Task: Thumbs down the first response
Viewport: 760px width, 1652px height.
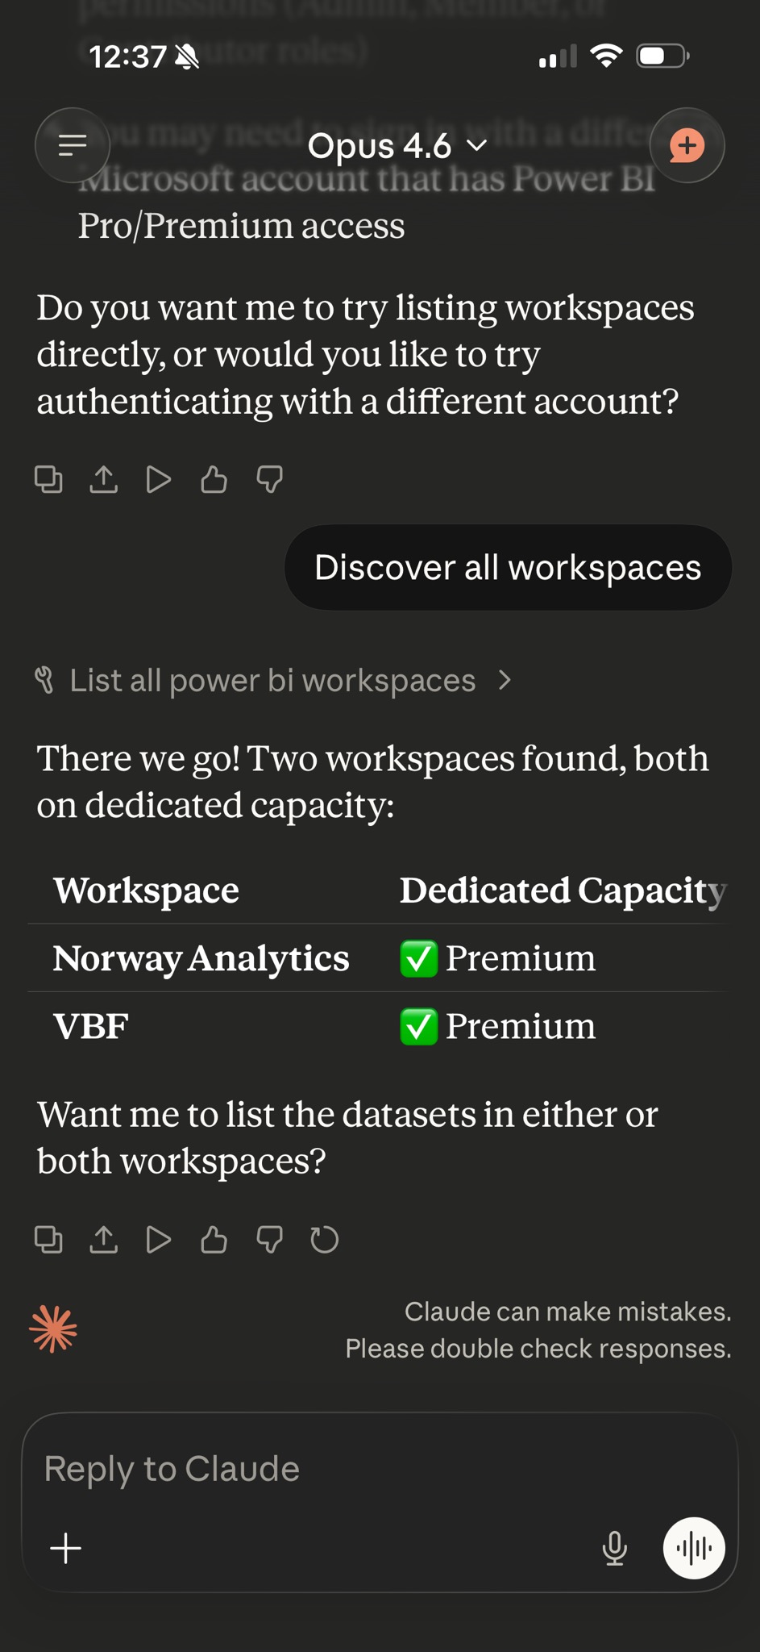Action: click(x=268, y=478)
